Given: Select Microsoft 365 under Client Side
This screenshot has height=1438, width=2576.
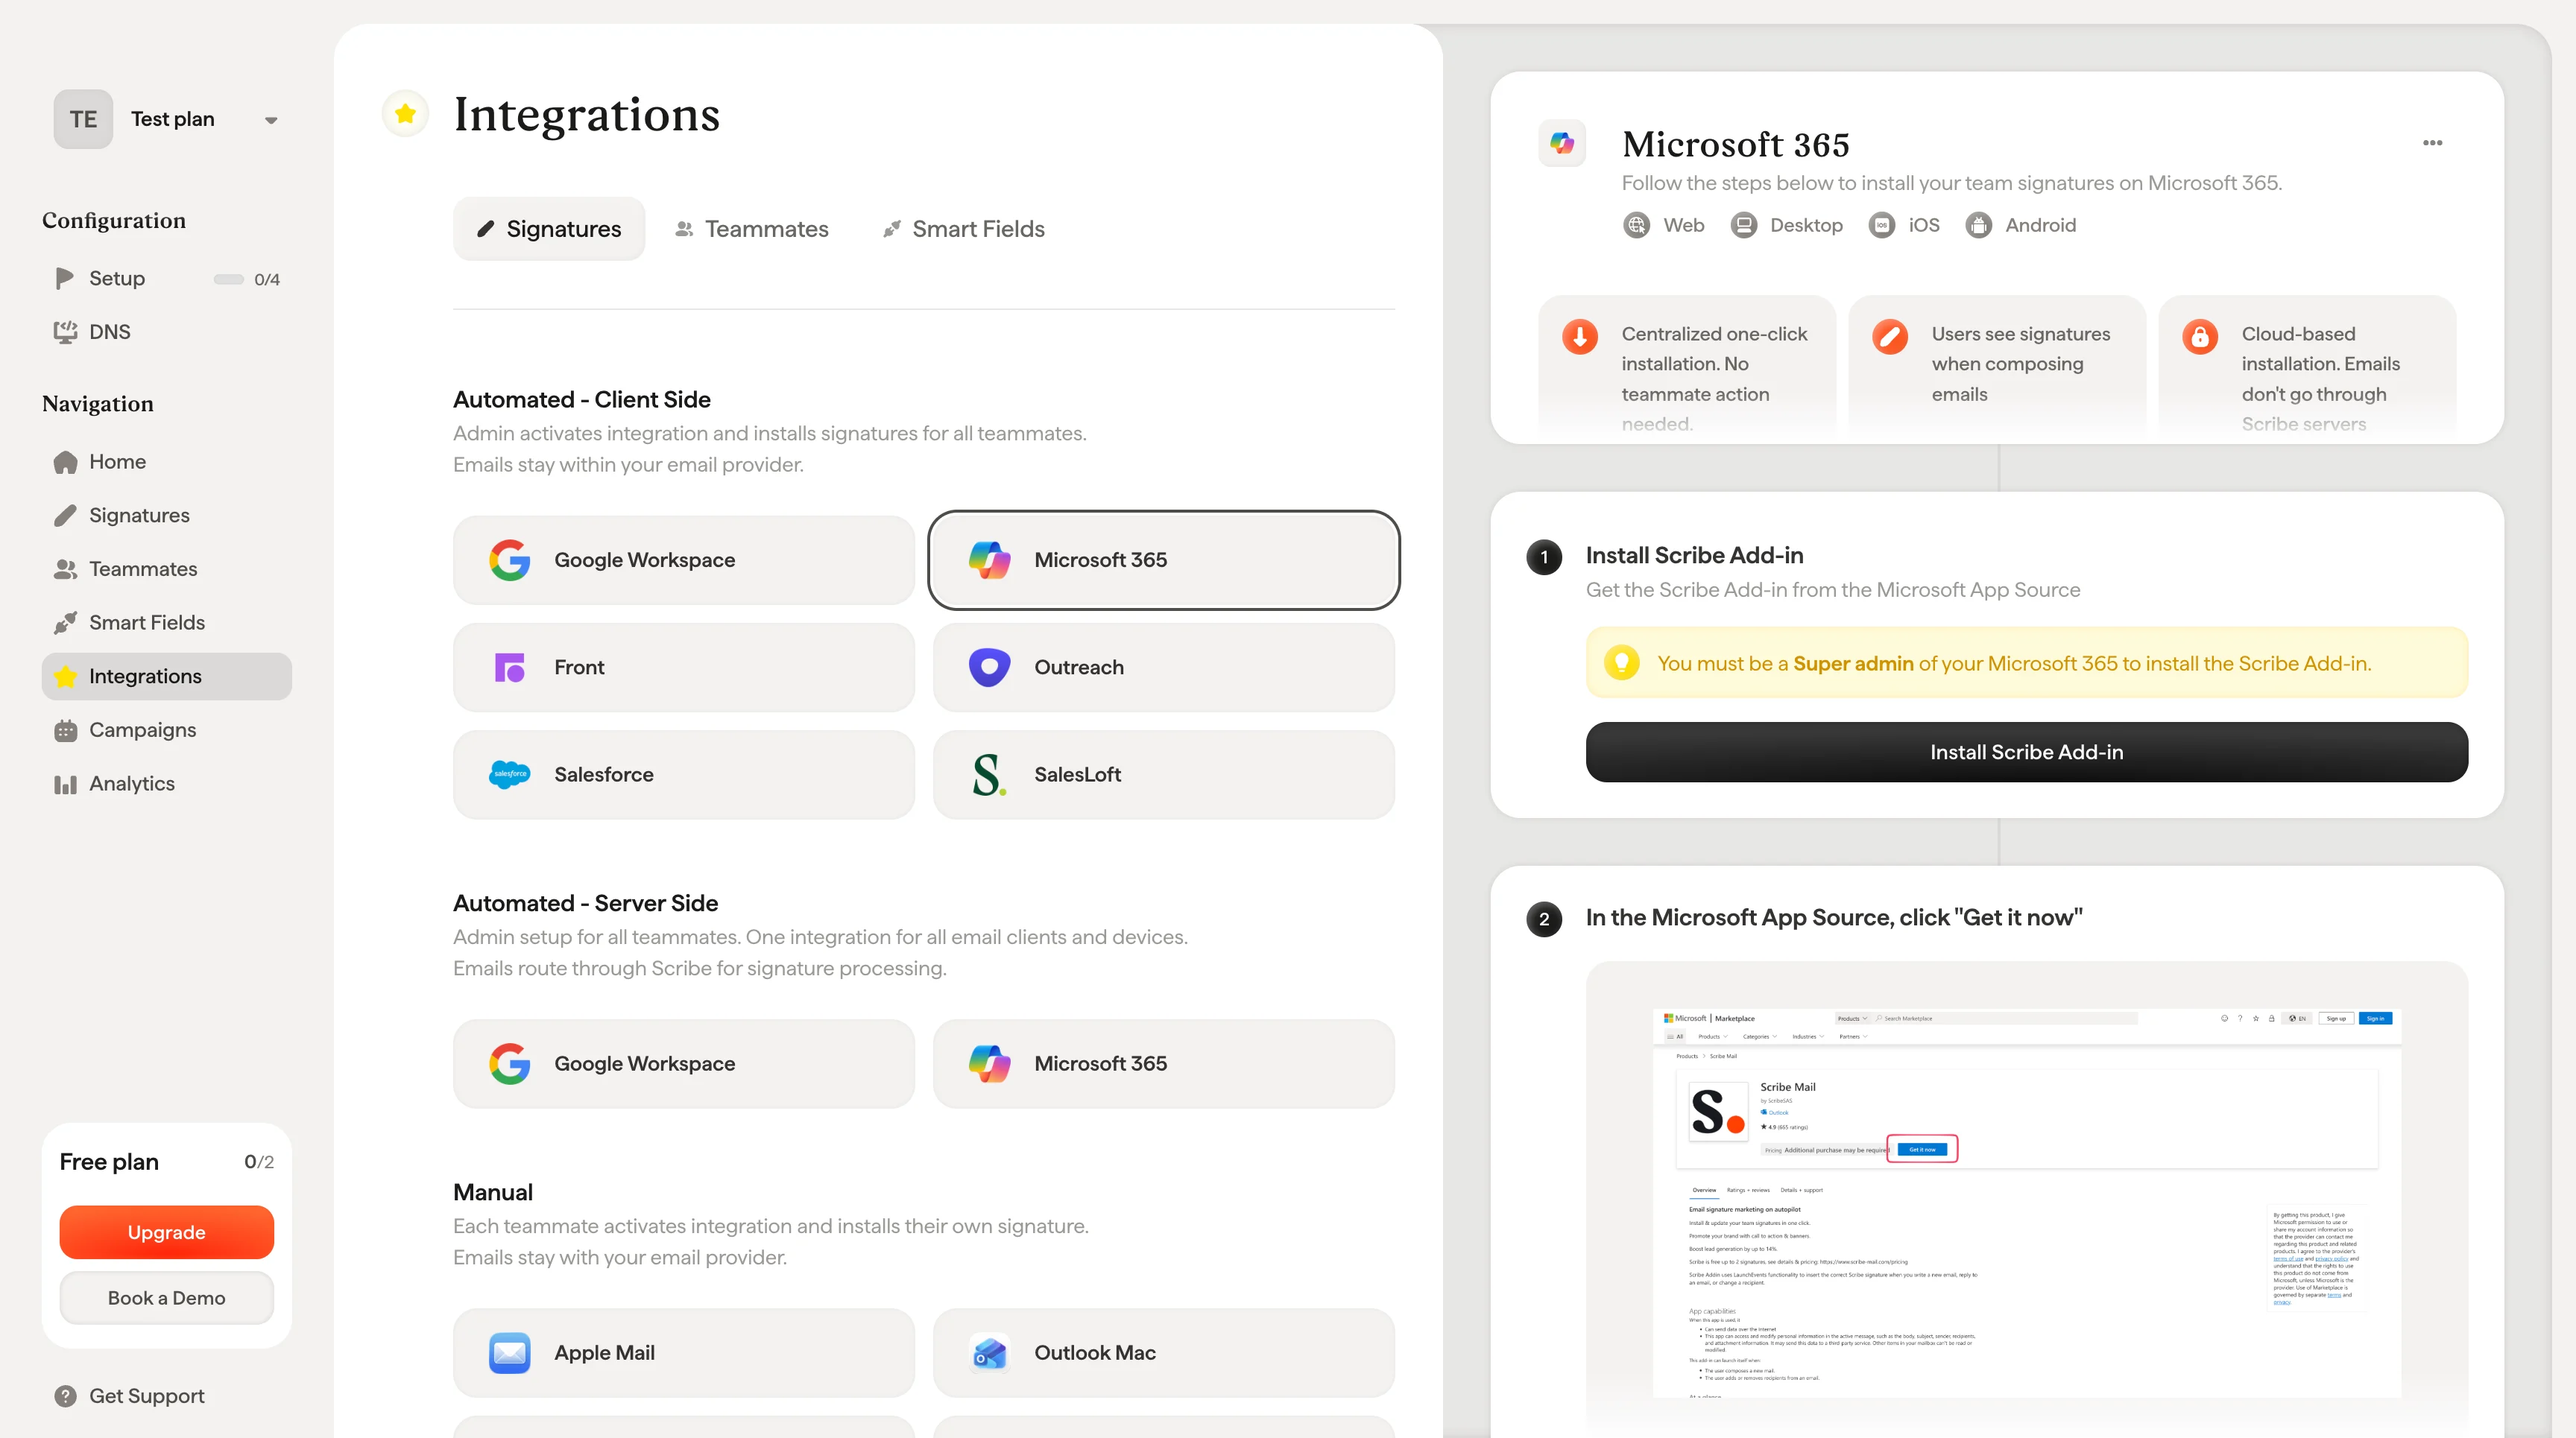Looking at the screenshot, I should [x=1164, y=560].
